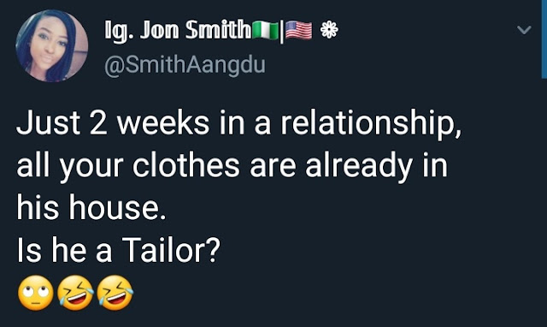Click the blue scrollbar at right edge

[544, 39]
